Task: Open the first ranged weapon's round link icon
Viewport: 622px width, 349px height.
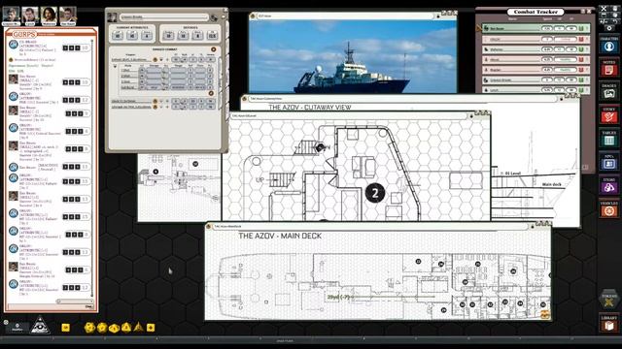Action: point(155,60)
